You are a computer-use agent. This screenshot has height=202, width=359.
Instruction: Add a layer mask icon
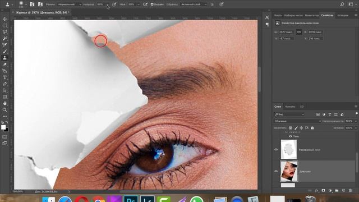click(323, 190)
